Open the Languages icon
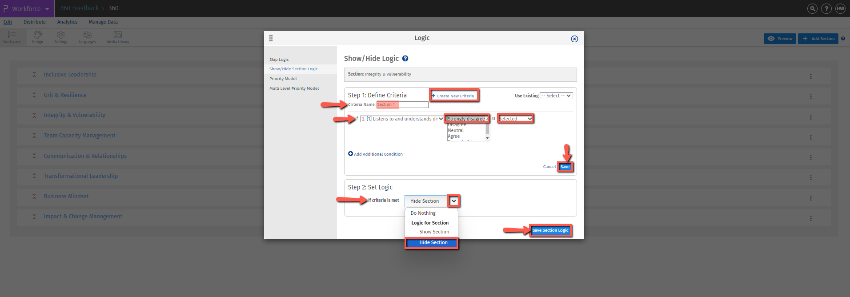 coord(87,37)
